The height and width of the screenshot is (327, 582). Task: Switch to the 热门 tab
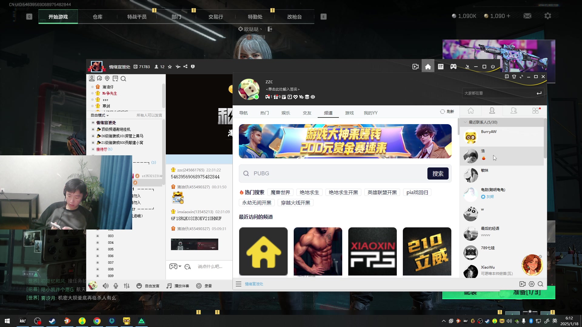pyautogui.click(x=264, y=113)
